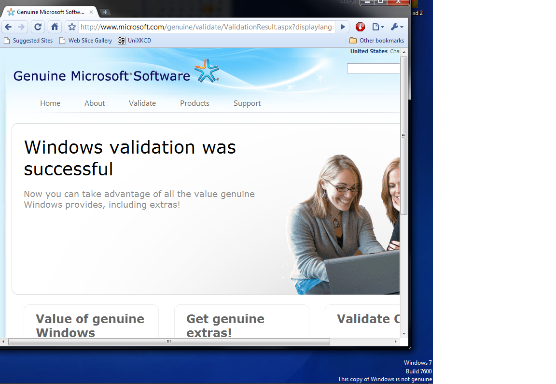Open the Validate navigation item
Screen dimensions: 556x384
(142, 103)
